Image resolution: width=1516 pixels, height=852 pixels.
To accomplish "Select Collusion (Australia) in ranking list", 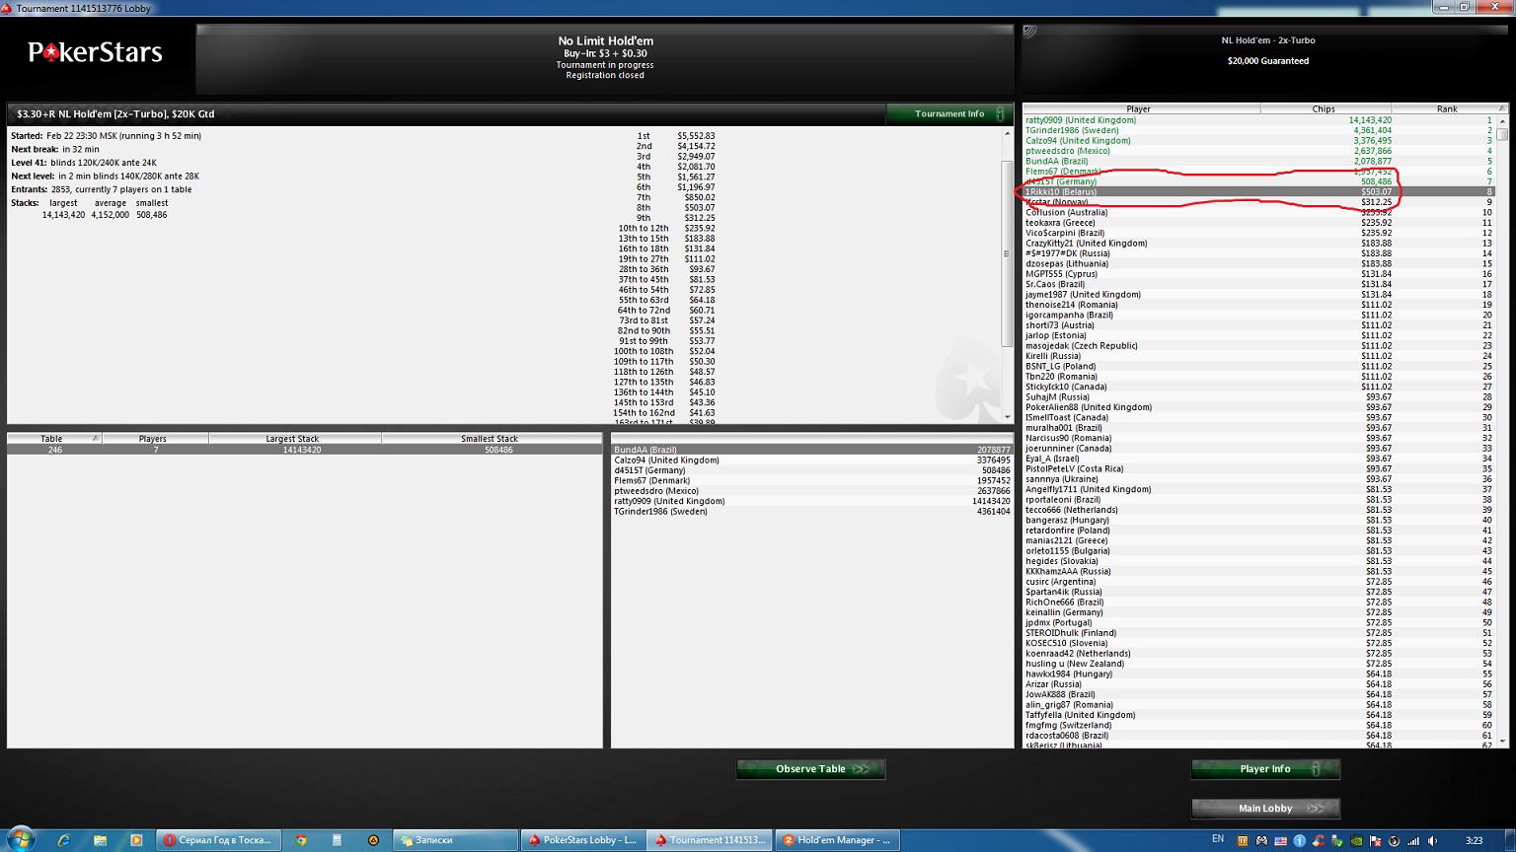I will [1258, 213].
